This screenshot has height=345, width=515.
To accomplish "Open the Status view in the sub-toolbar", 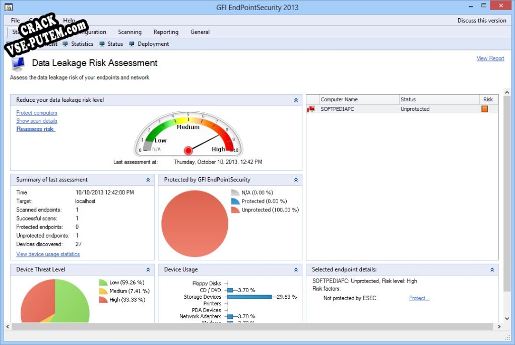I will click(x=115, y=44).
